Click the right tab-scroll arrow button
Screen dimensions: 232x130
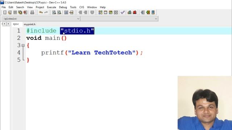pos(8,24)
